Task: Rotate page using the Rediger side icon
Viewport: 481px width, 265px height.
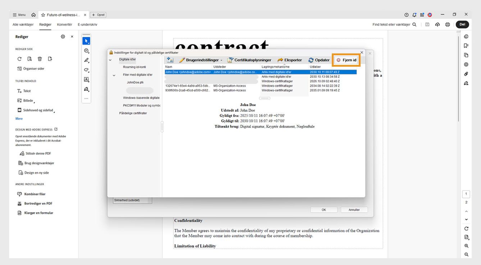Action: click(x=19, y=59)
